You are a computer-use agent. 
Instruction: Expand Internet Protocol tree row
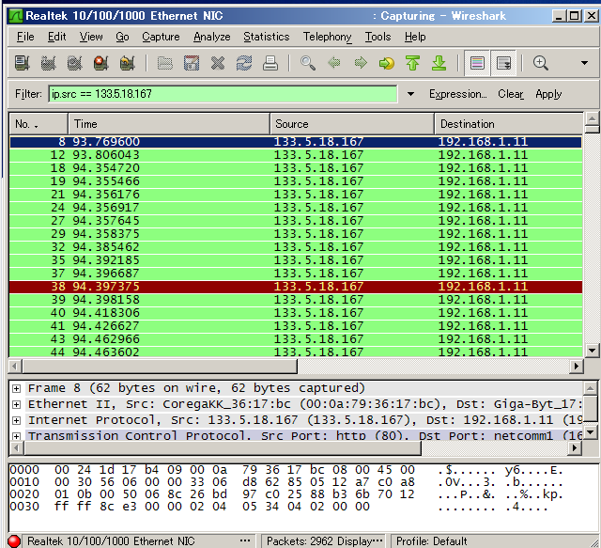(x=16, y=420)
